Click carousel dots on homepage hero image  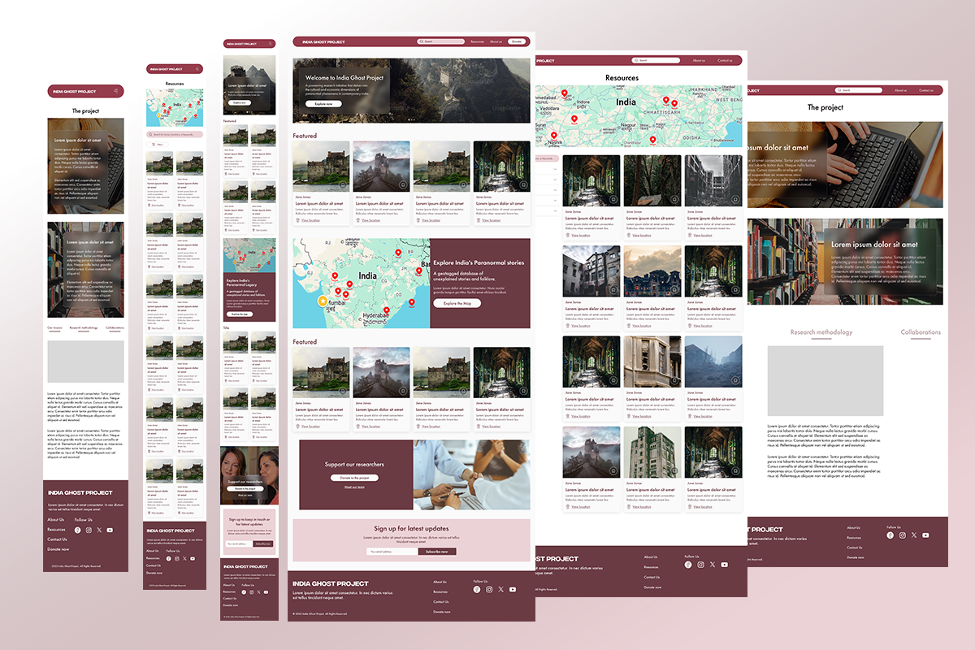pyautogui.click(x=411, y=120)
